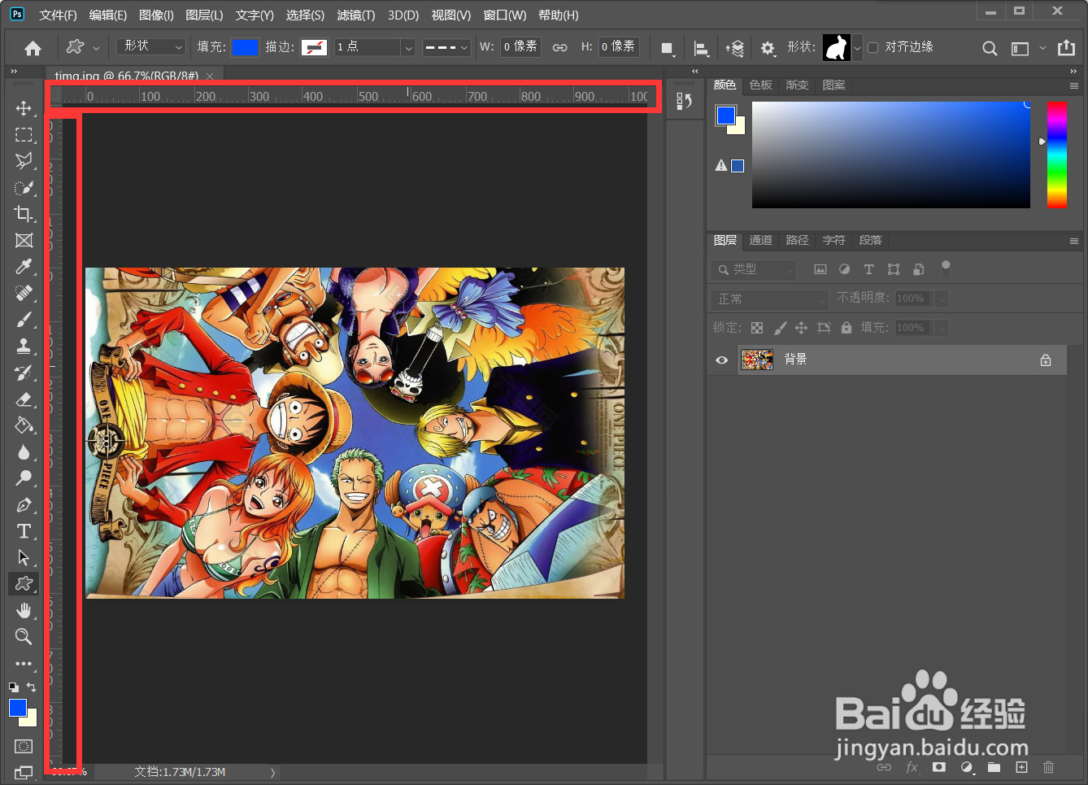
Task: Select the Frame tool
Action: click(x=24, y=240)
